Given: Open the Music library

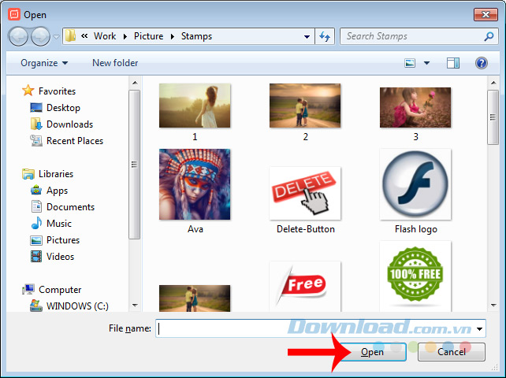Looking at the screenshot, I should (x=59, y=224).
